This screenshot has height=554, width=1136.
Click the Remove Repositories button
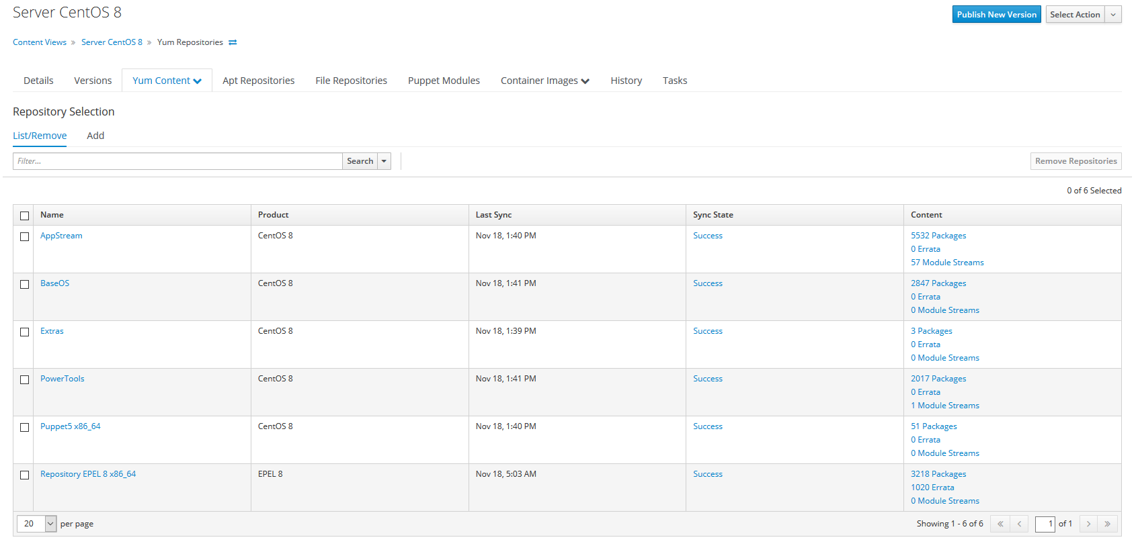(1076, 161)
